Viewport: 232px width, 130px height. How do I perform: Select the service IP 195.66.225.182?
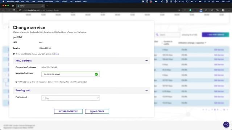[45, 48]
